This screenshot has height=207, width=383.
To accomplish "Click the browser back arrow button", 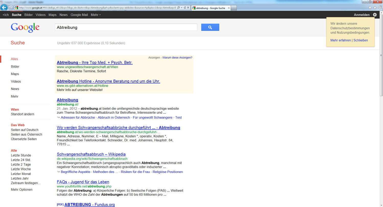I will (x=4, y=8).
